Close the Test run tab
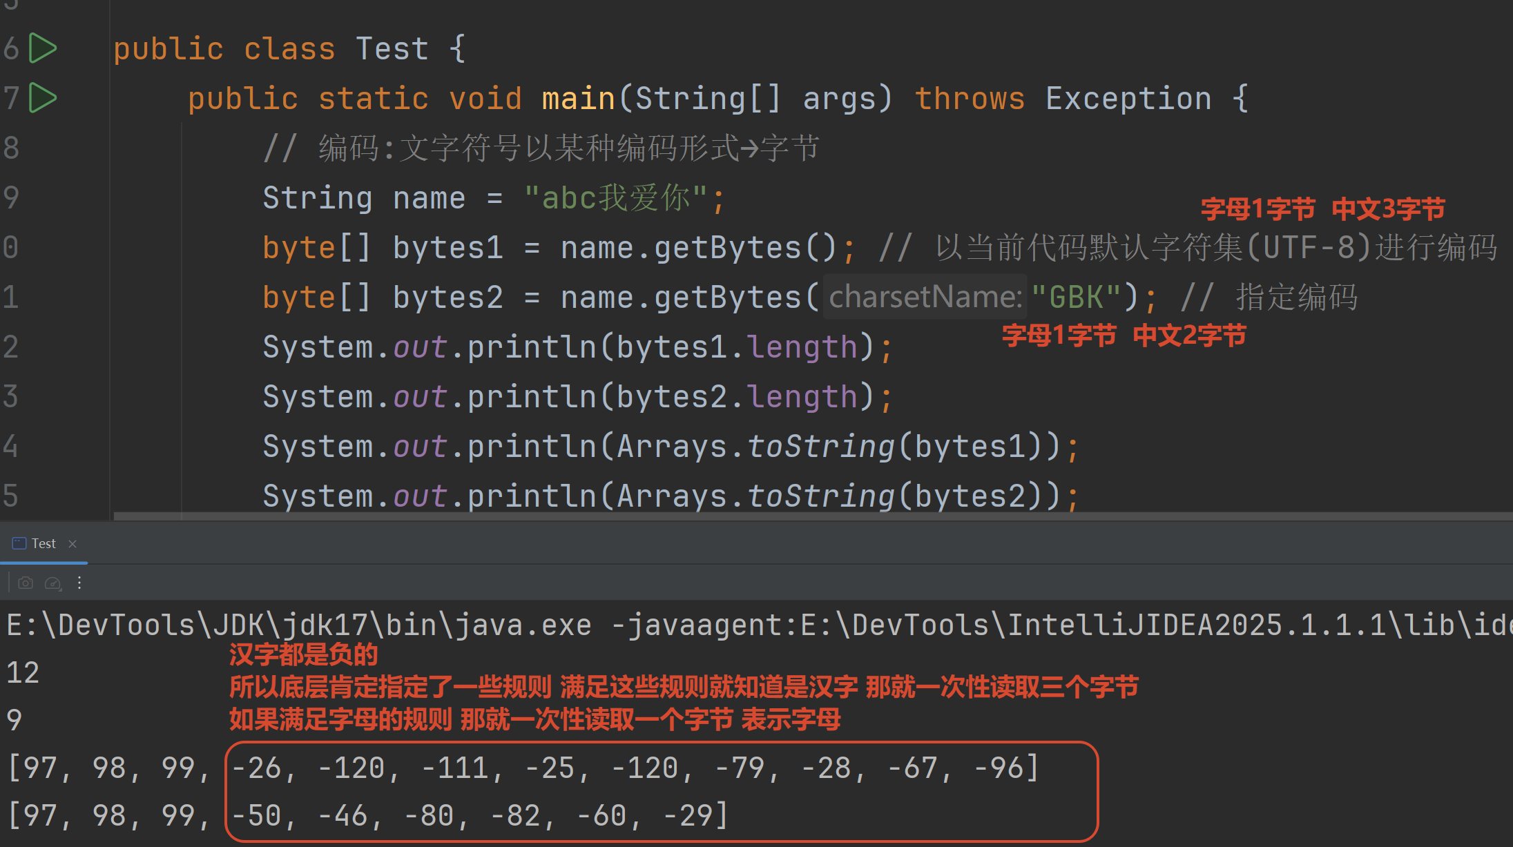Screen dimensions: 1513x847 pos(73,544)
